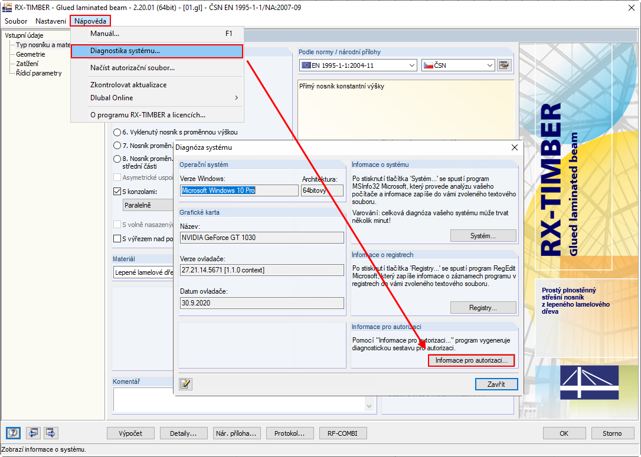Go to next input window arrow icon
This screenshot has height=457, width=641.
[x=51, y=432]
